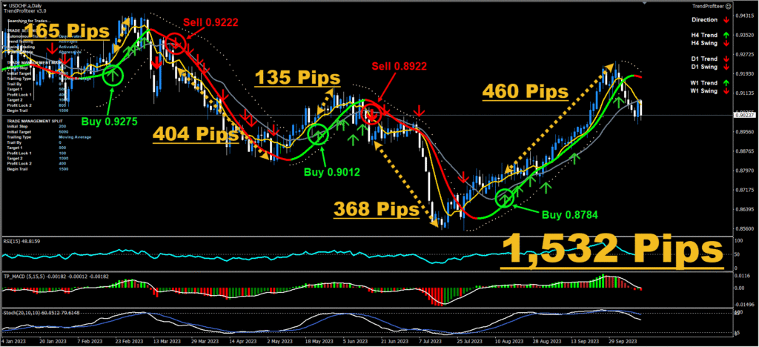Click the 460 Pips annotation text
759x347 pixels.
[x=526, y=92]
